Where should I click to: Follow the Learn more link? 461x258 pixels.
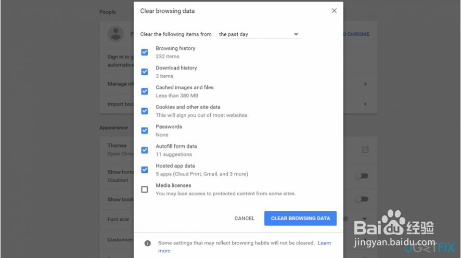[x=324, y=243]
